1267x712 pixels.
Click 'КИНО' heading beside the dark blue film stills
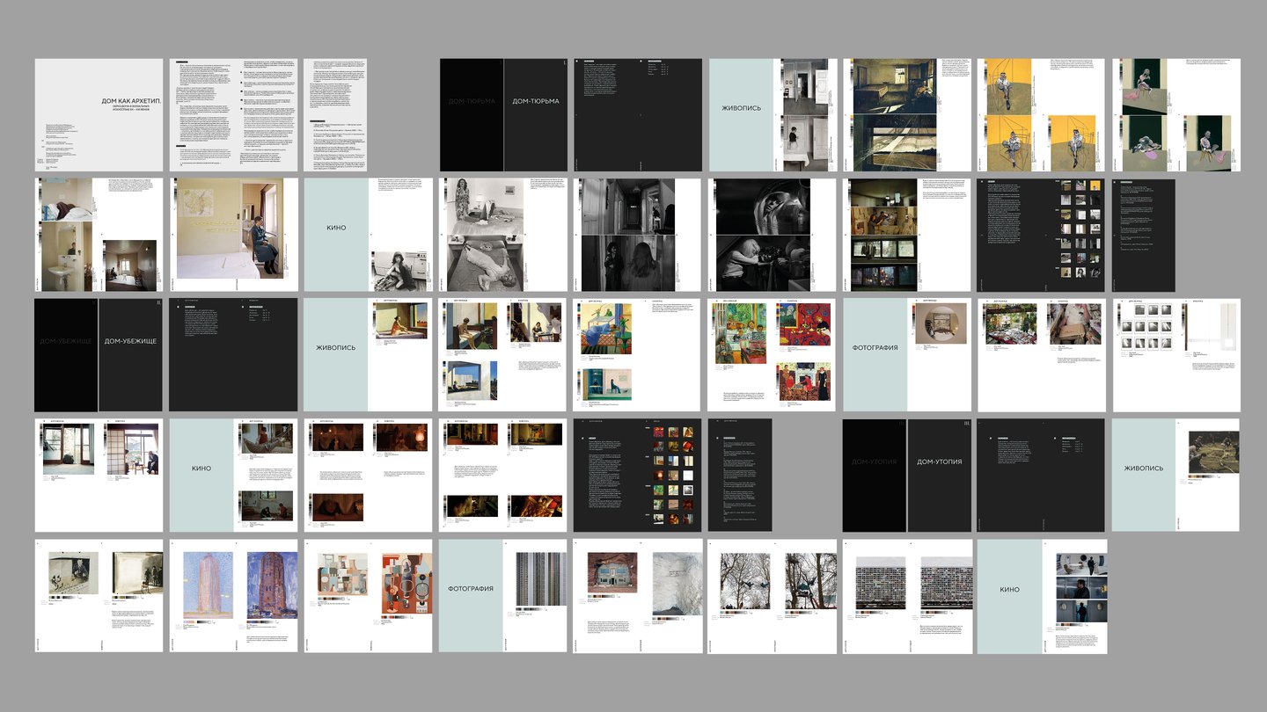(x=1009, y=589)
